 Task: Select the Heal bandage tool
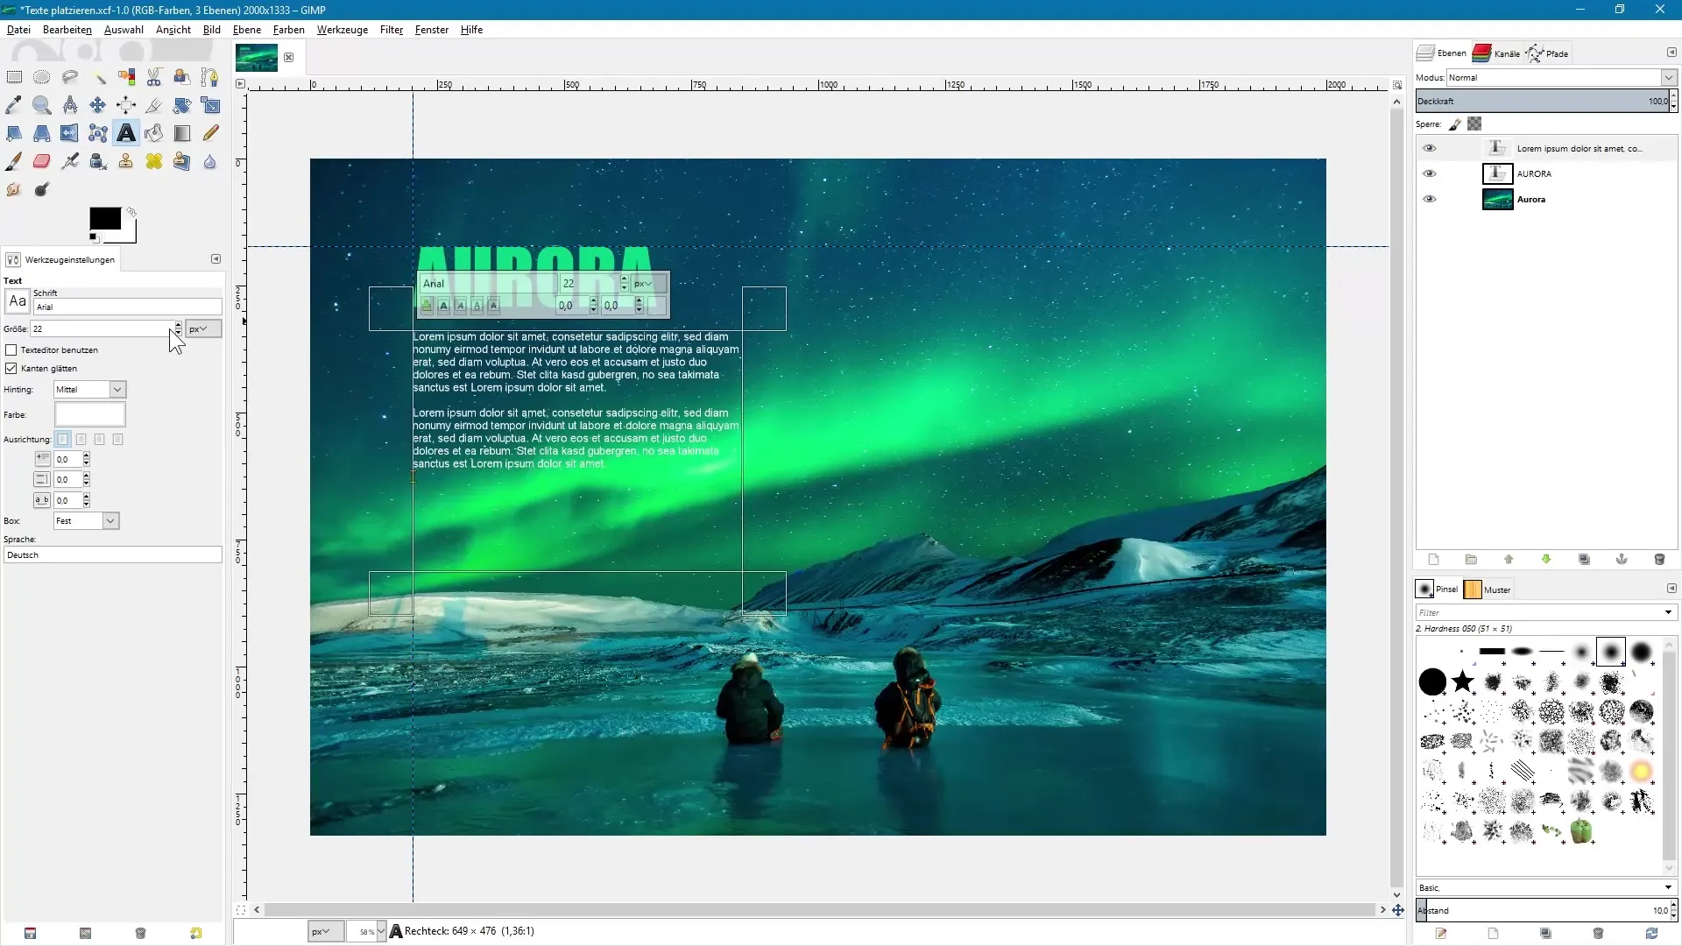point(154,161)
